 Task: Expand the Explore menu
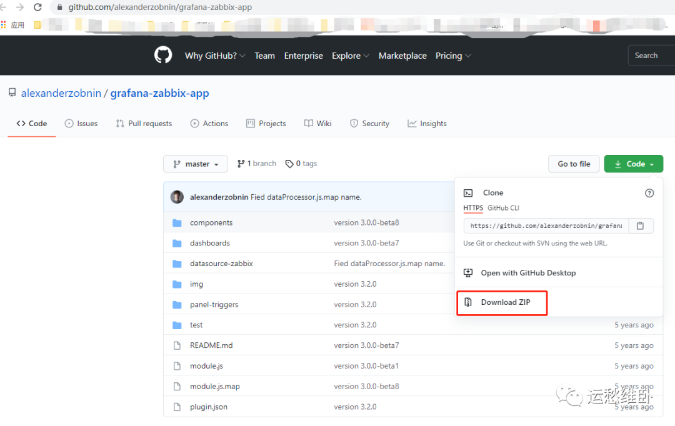point(351,56)
